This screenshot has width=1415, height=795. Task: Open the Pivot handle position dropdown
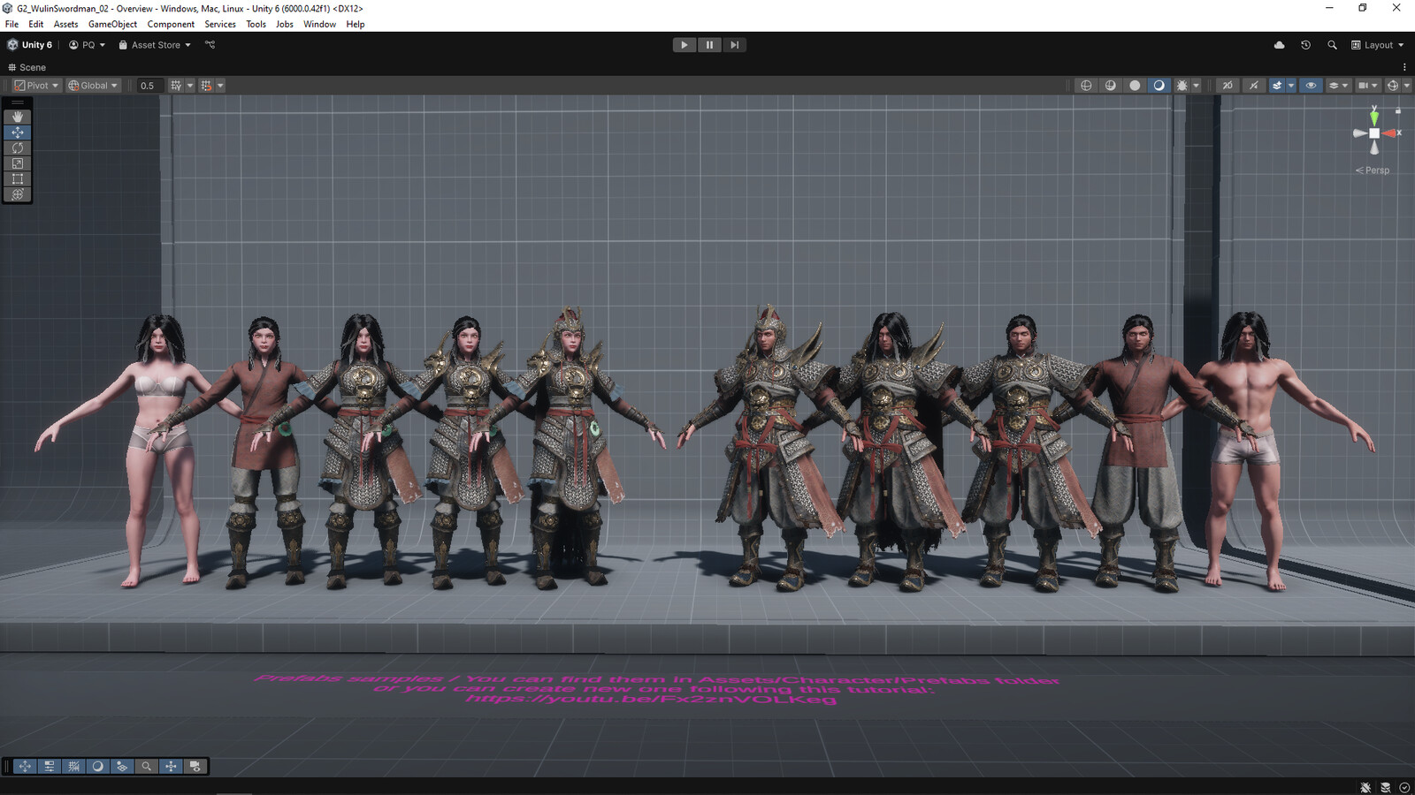[36, 86]
